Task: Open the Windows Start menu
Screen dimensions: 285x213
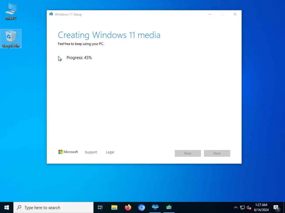Action: click(7, 207)
